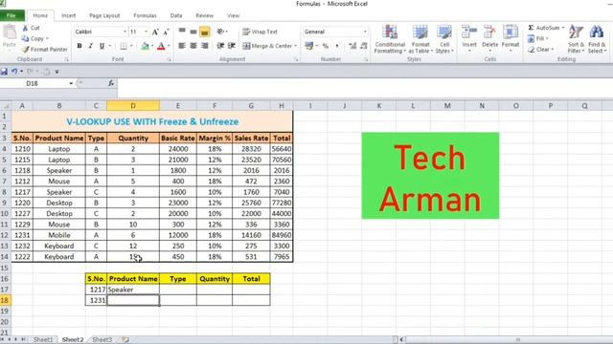Click the Increase Indent icon
Image resolution: width=613 pixels, height=344 pixels.
pyautogui.click(x=232, y=46)
